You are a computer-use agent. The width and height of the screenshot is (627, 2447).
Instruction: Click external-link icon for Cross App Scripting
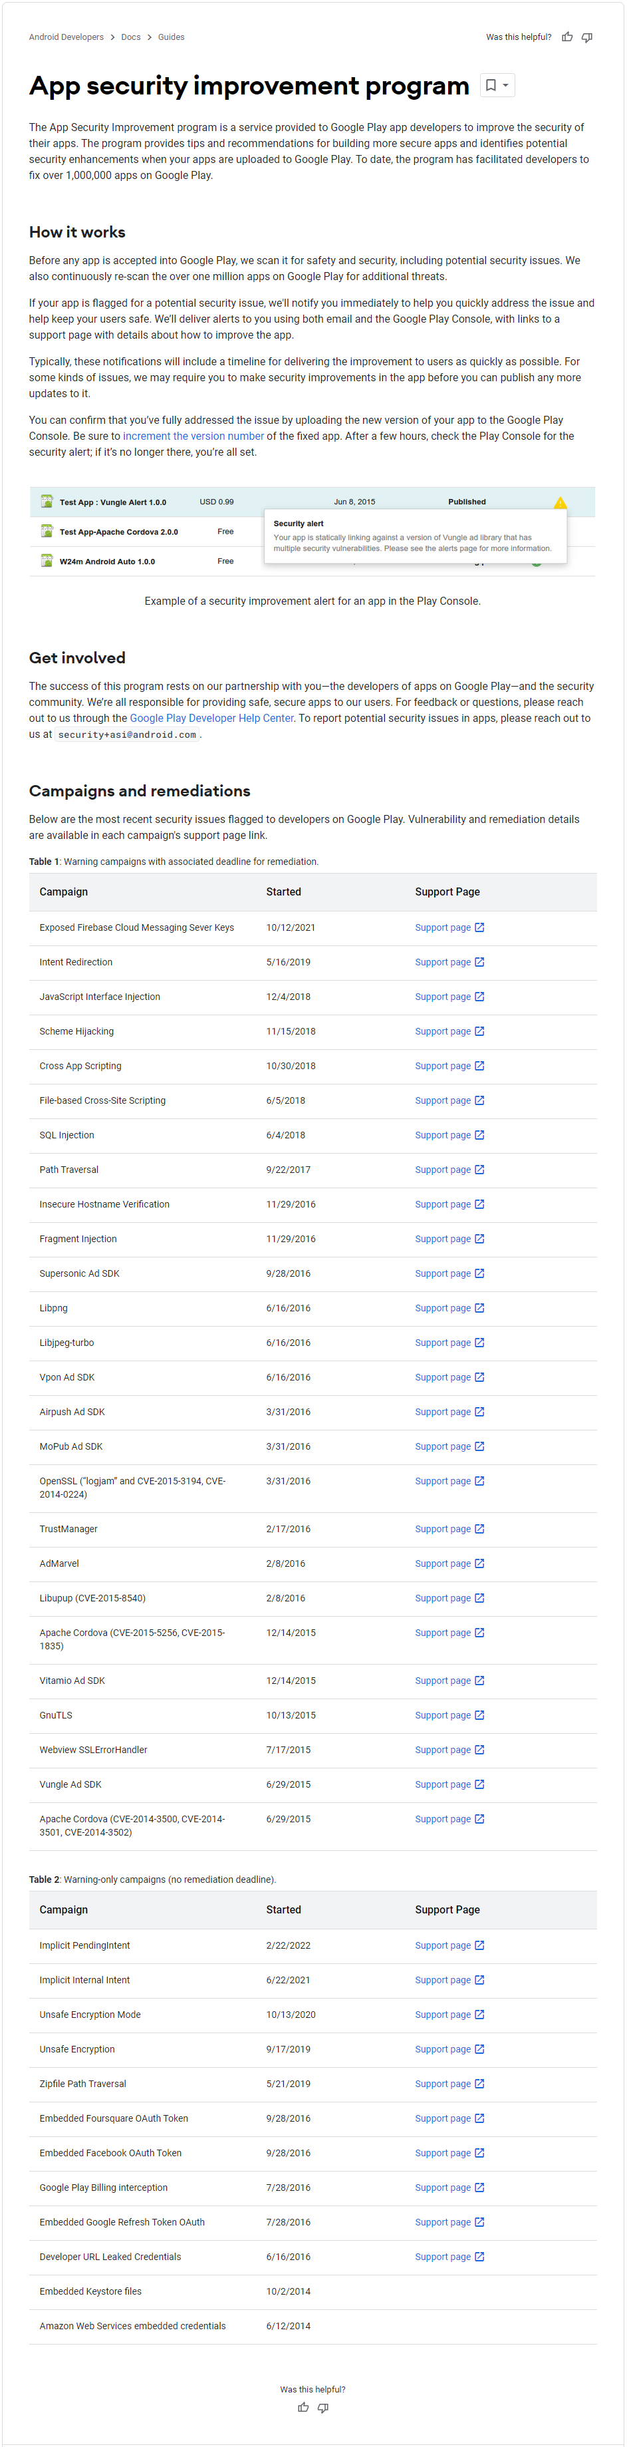(x=480, y=1066)
